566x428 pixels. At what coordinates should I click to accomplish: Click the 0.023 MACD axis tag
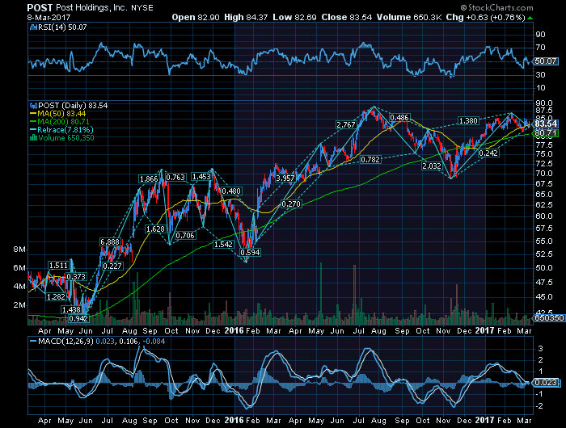(x=546, y=383)
